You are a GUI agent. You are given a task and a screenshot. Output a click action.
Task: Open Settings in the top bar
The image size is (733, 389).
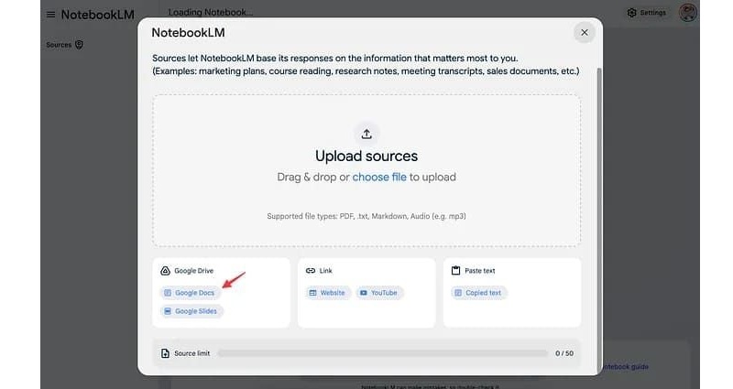click(647, 13)
